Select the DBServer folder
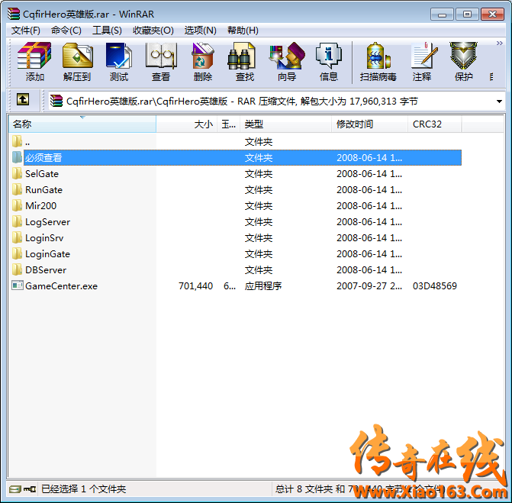This screenshot has height=503, width=512. [235, 269]
